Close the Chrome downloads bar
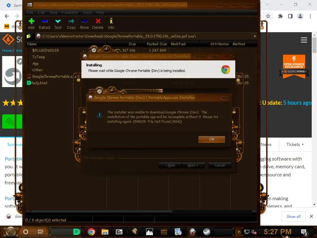The height and width of the screenshot is (238, 317). [x=311, y=217]
